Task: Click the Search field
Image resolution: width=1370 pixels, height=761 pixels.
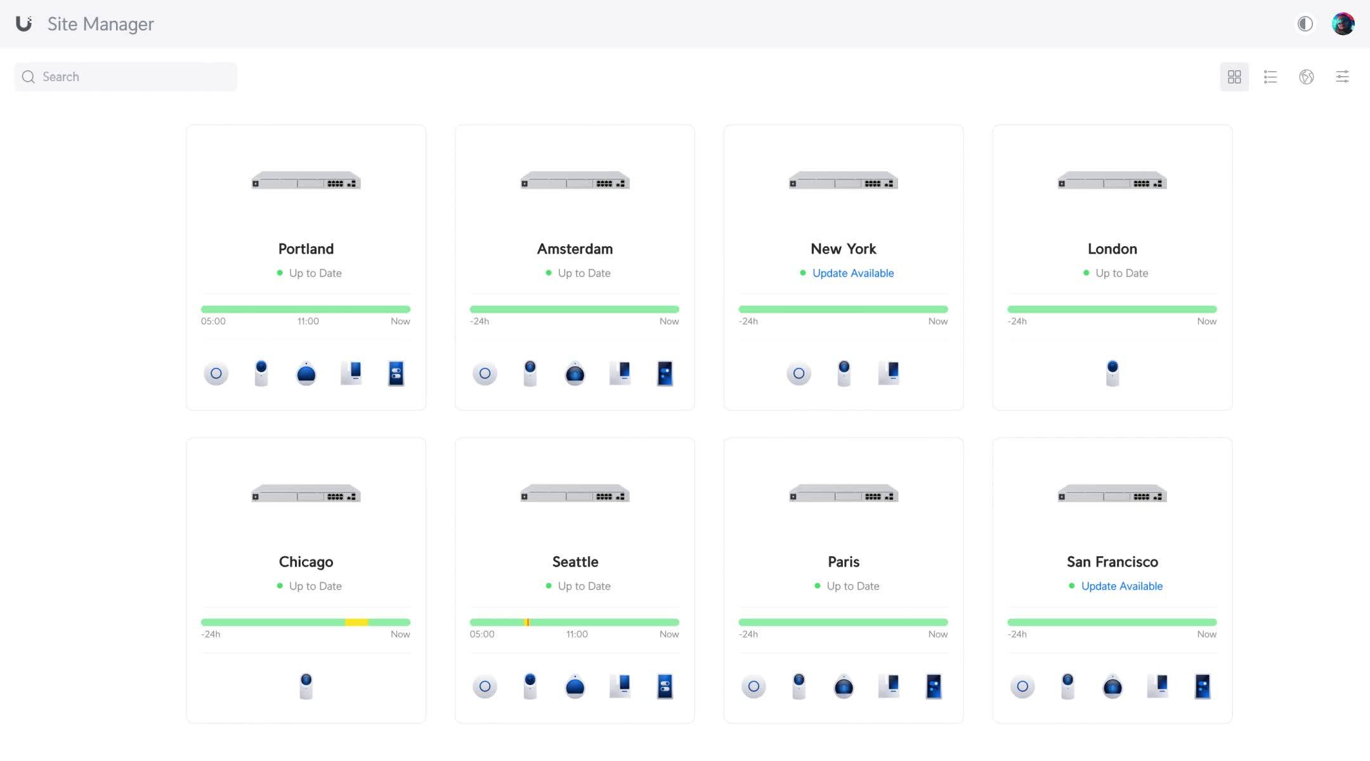Action: tap(125, 76)
